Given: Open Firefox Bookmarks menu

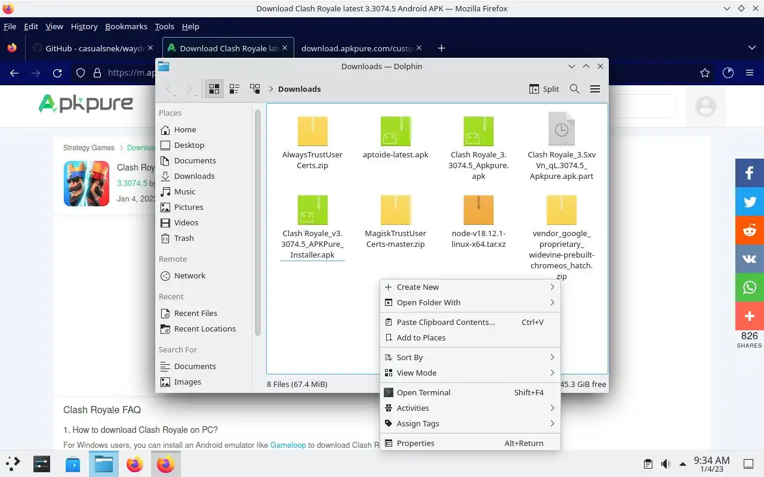Looking at the screenshot, I should (x=126, y=26).
